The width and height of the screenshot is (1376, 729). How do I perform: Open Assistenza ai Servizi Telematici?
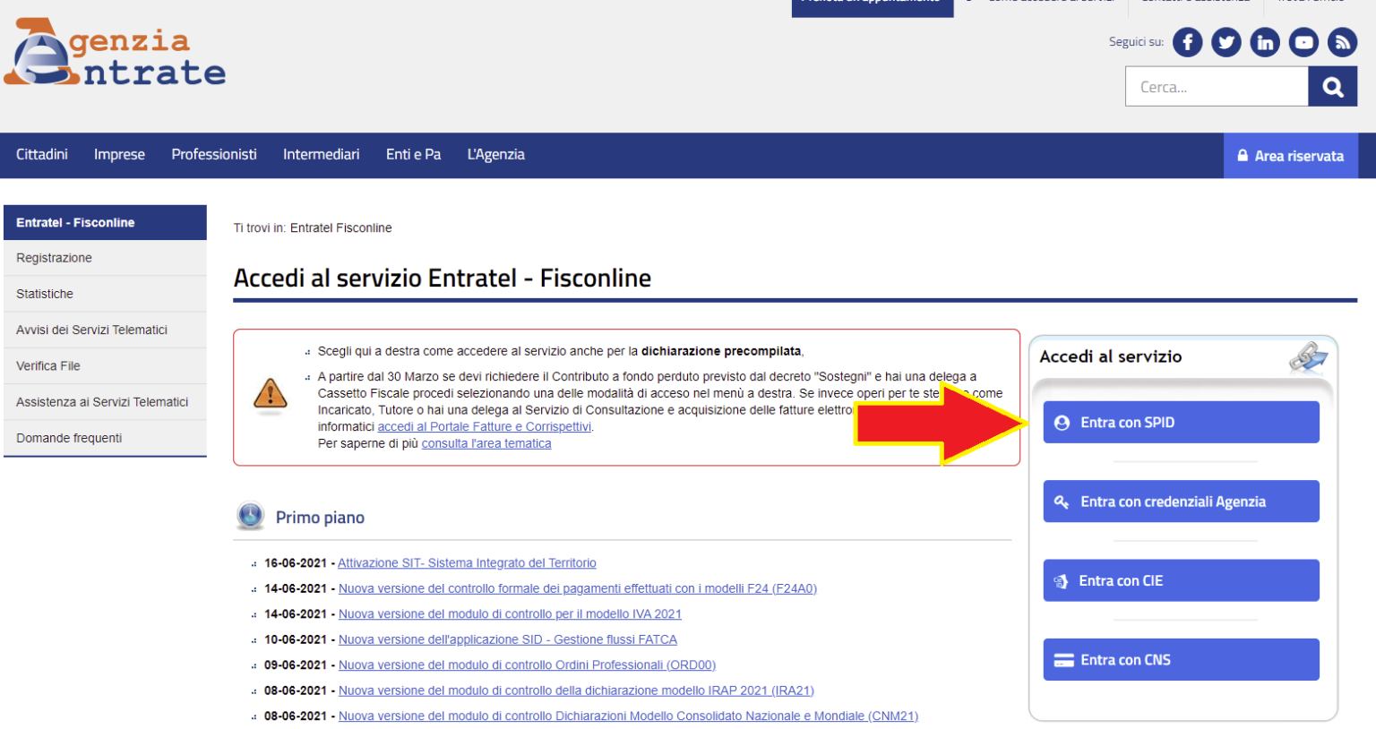coord(105,402)
